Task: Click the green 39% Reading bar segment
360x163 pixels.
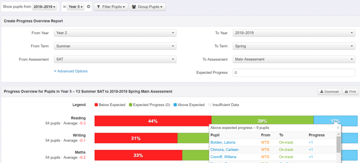Action: click(x=262, y=120)
